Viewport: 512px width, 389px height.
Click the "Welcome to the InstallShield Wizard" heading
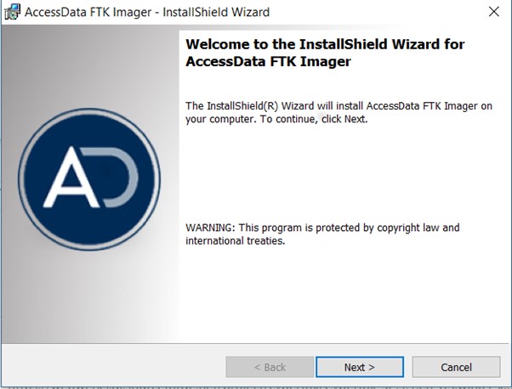point(325,44)
